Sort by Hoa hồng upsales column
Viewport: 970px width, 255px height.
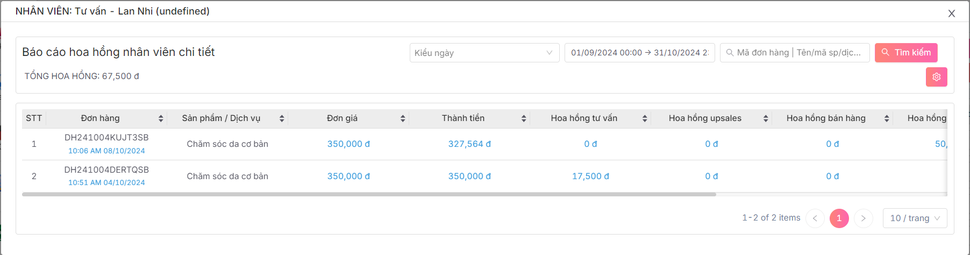(765, 118)
